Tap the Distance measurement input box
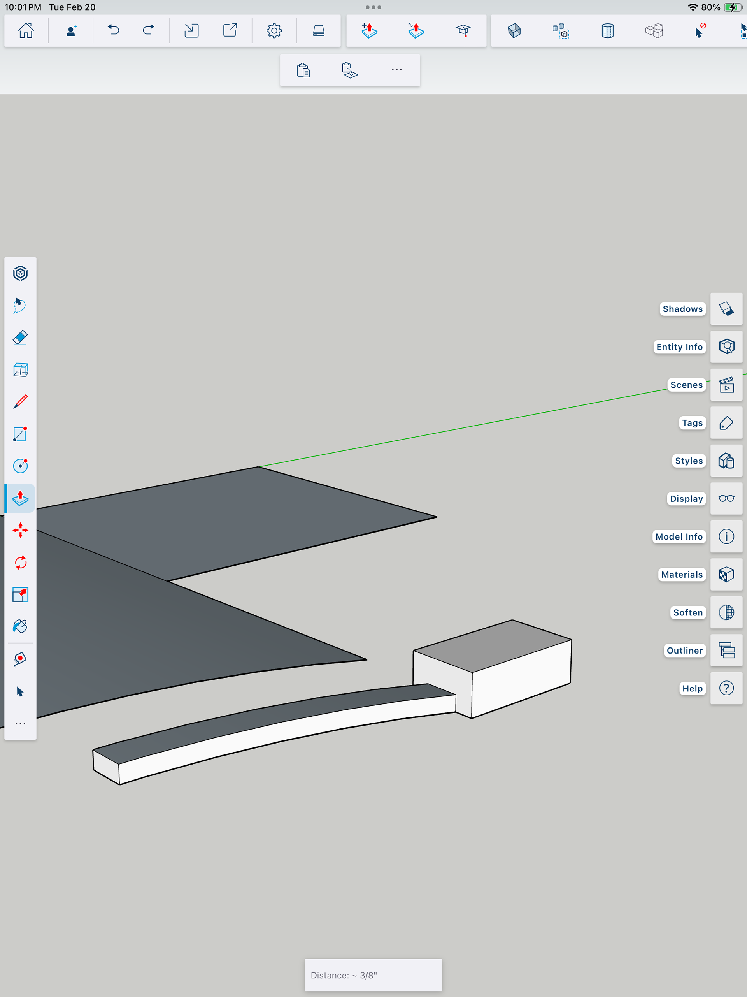Screen dimensions: 747x997 [373, 975]
